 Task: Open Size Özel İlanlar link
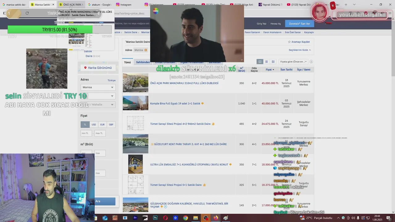[293, 32]
